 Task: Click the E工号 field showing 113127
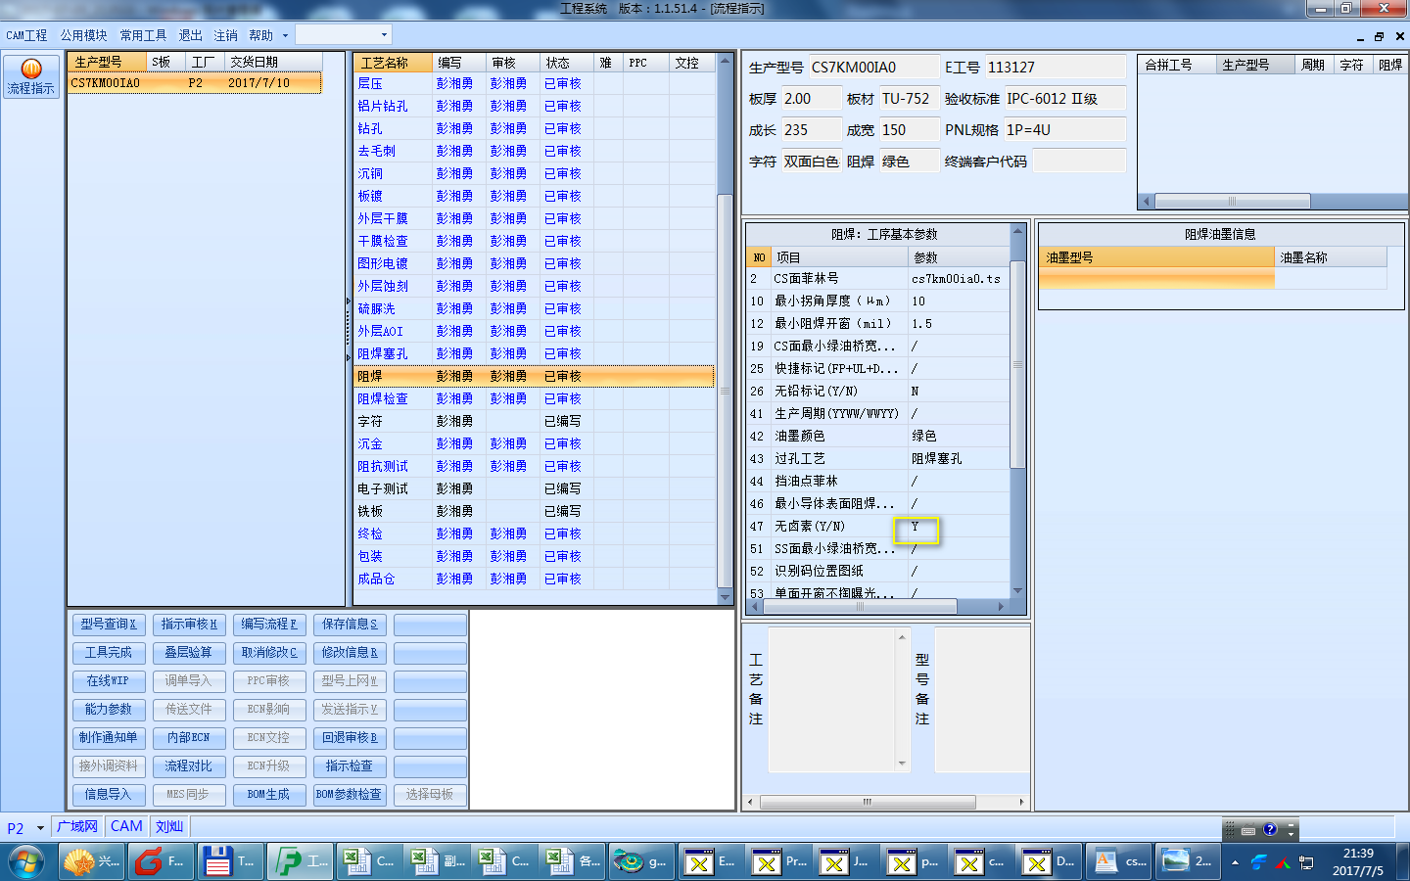point(1055,68)
